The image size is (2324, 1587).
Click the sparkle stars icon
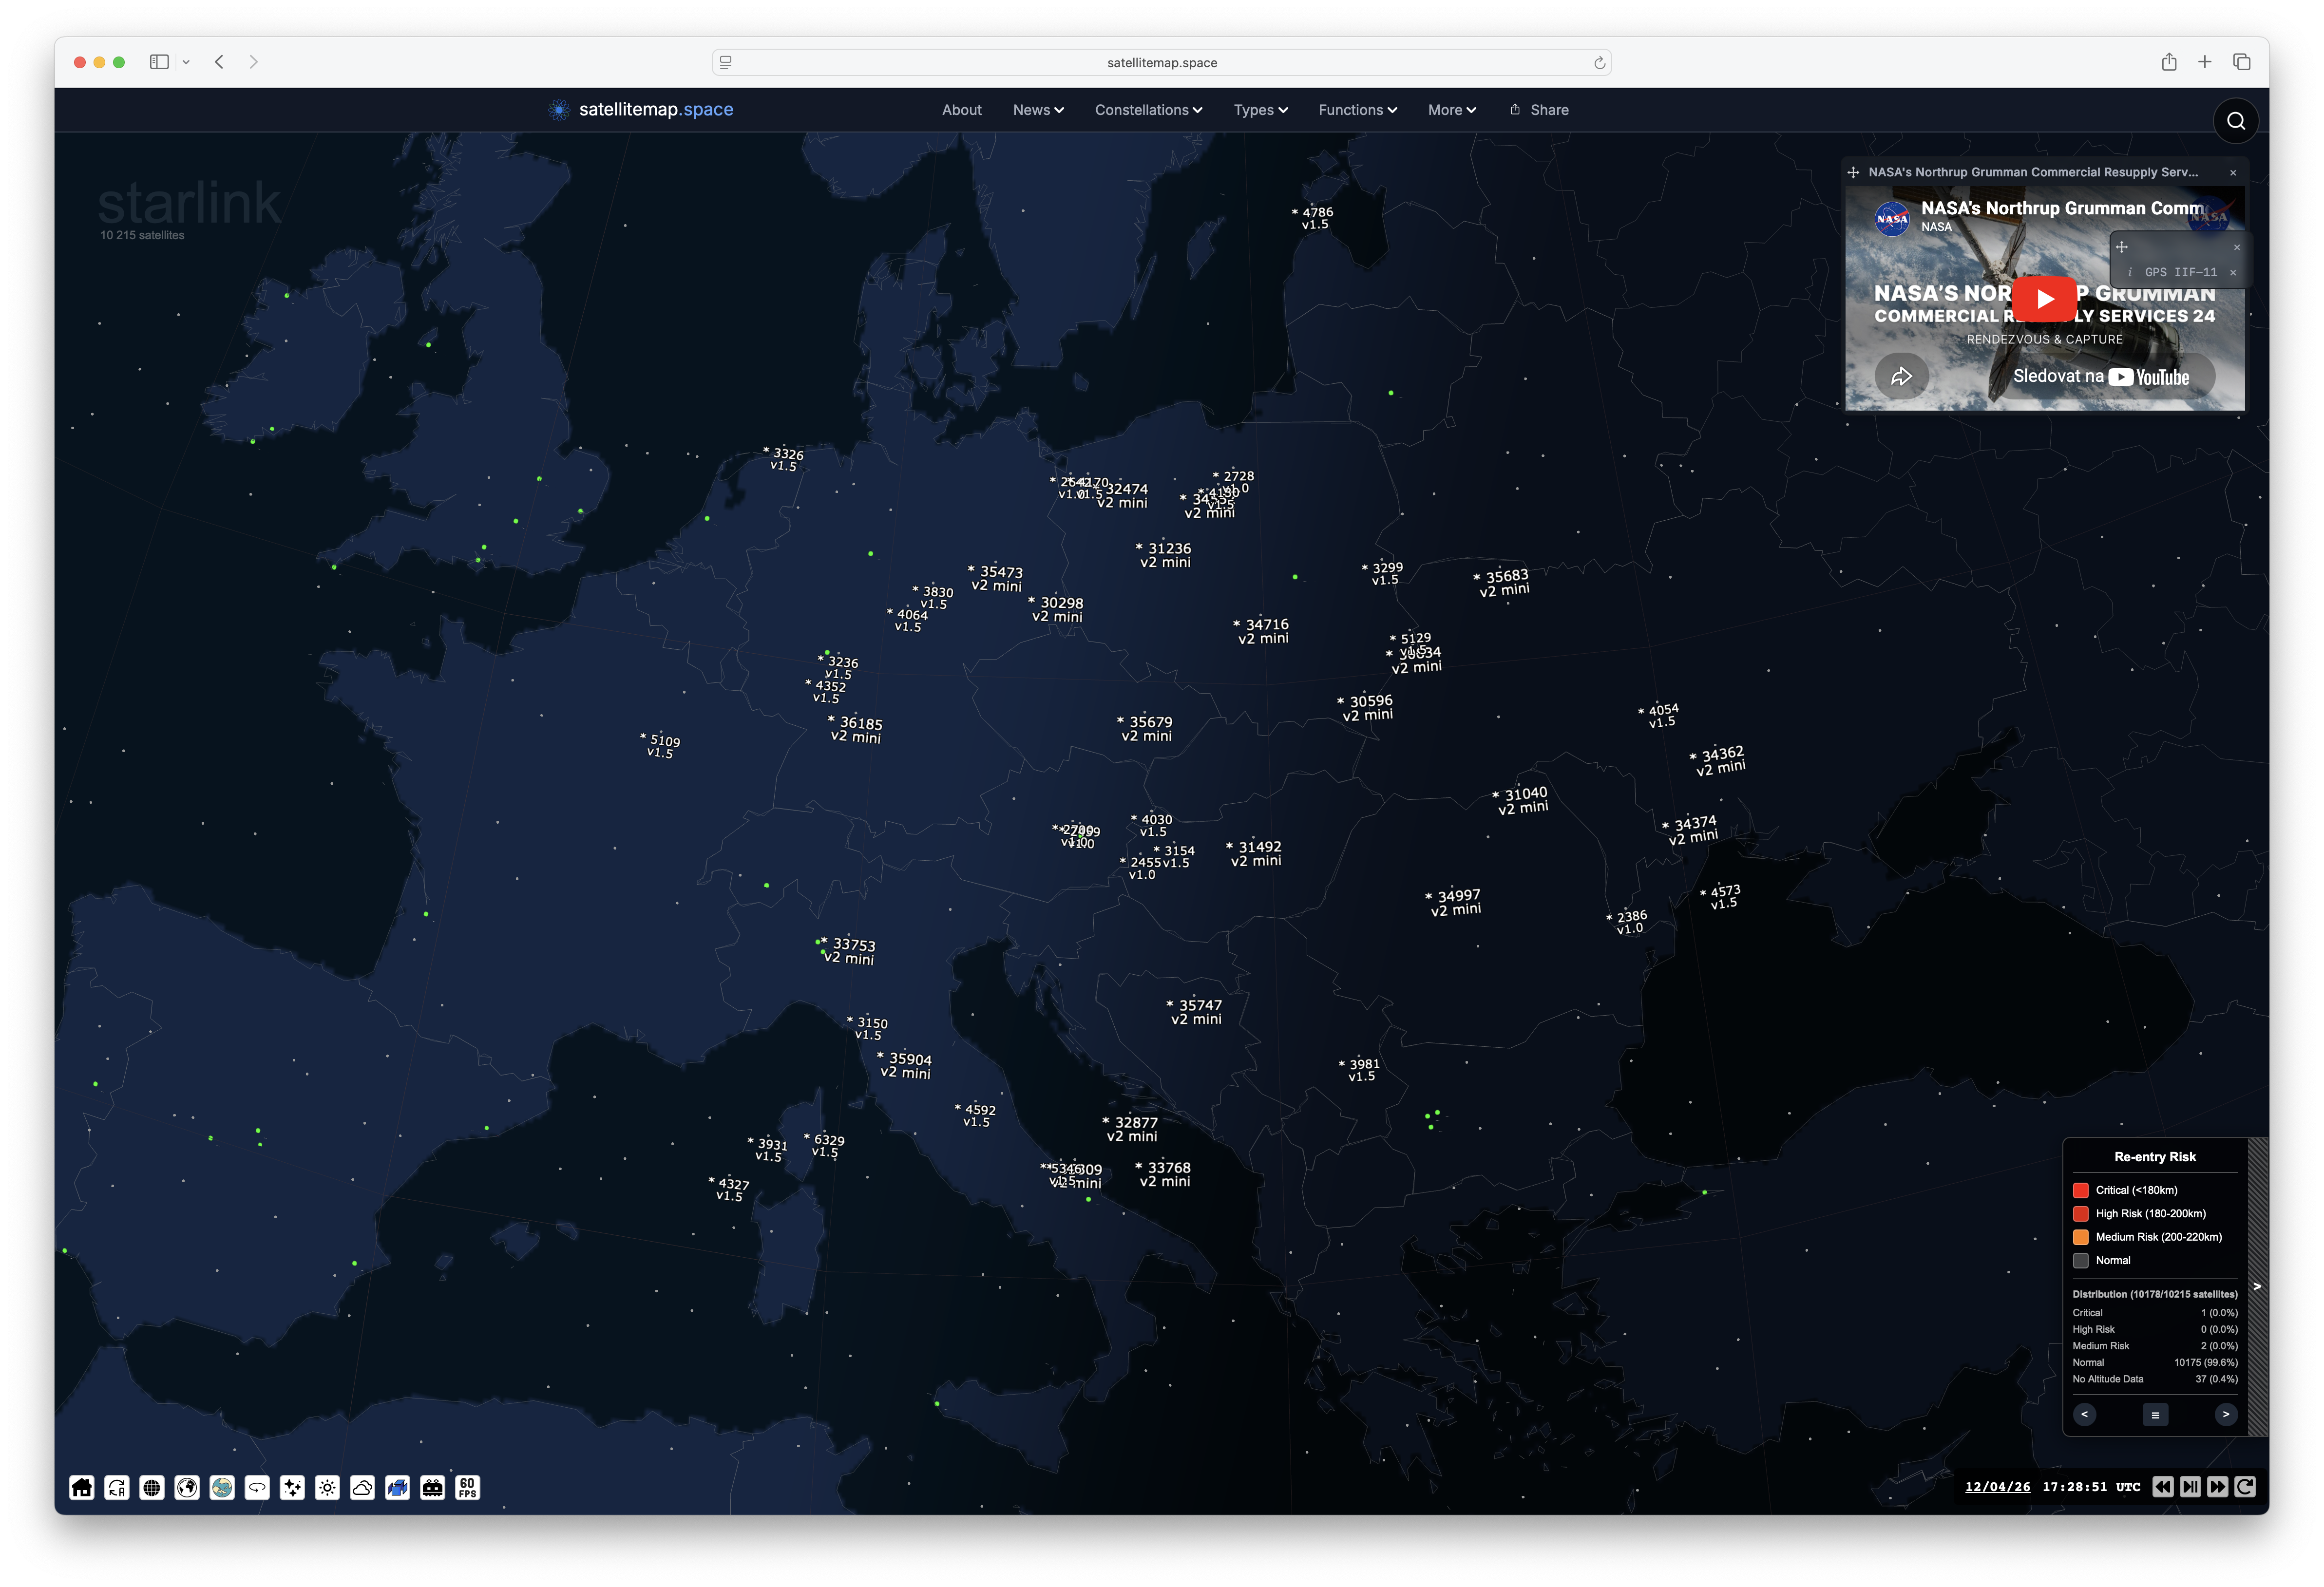[x=292, y=1487]
